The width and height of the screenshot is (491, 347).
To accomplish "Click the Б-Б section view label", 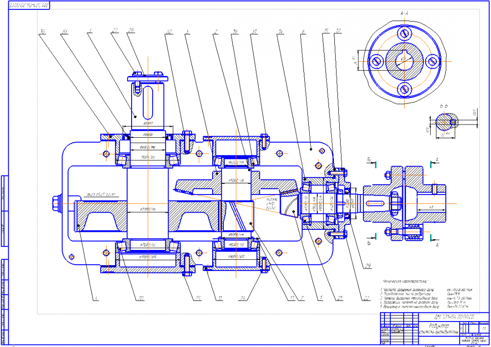I will (444, 106).
